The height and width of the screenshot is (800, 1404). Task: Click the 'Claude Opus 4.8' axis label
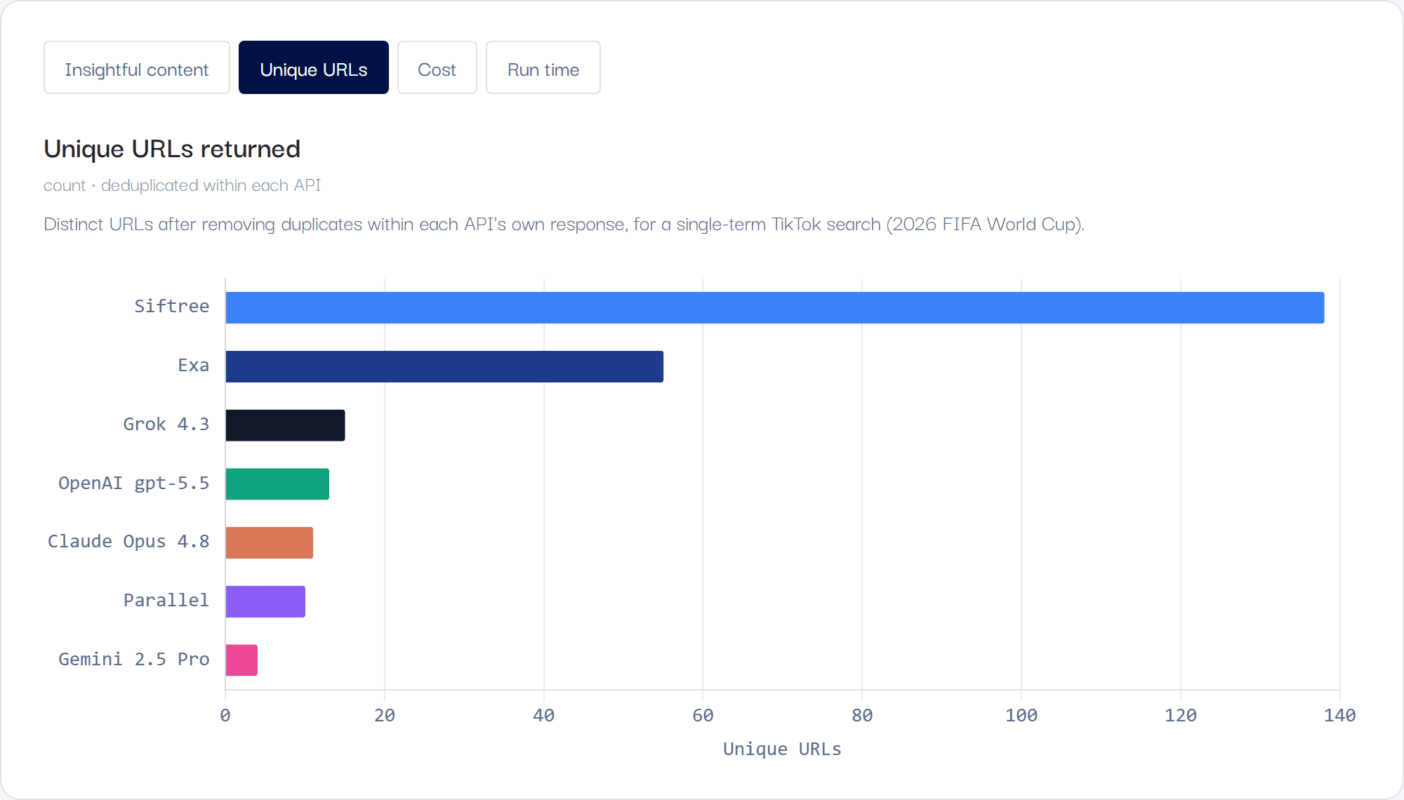click(x=128, y=542)
